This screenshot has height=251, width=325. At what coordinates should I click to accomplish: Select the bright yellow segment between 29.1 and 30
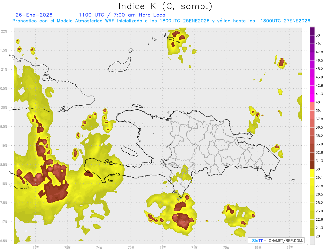pos(312,173)
